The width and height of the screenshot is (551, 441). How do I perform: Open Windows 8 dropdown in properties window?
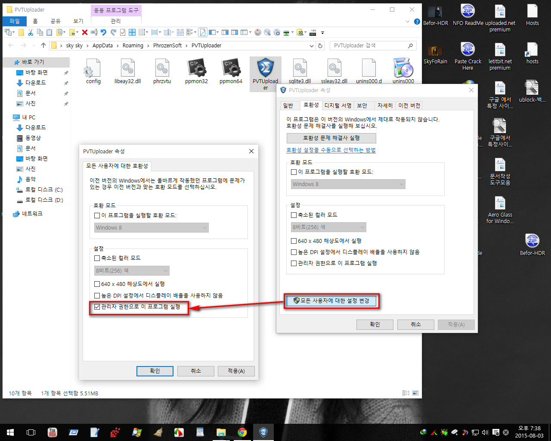348,184
